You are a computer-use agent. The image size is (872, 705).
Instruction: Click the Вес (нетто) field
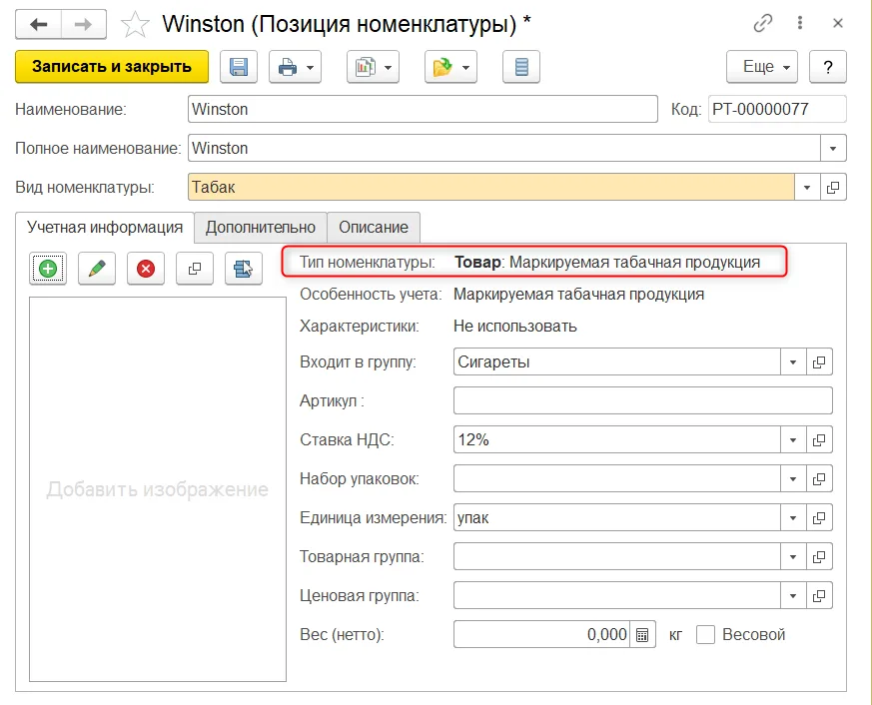(541, 634)
